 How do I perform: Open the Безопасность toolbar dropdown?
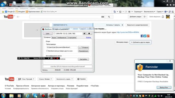[150, 11]
